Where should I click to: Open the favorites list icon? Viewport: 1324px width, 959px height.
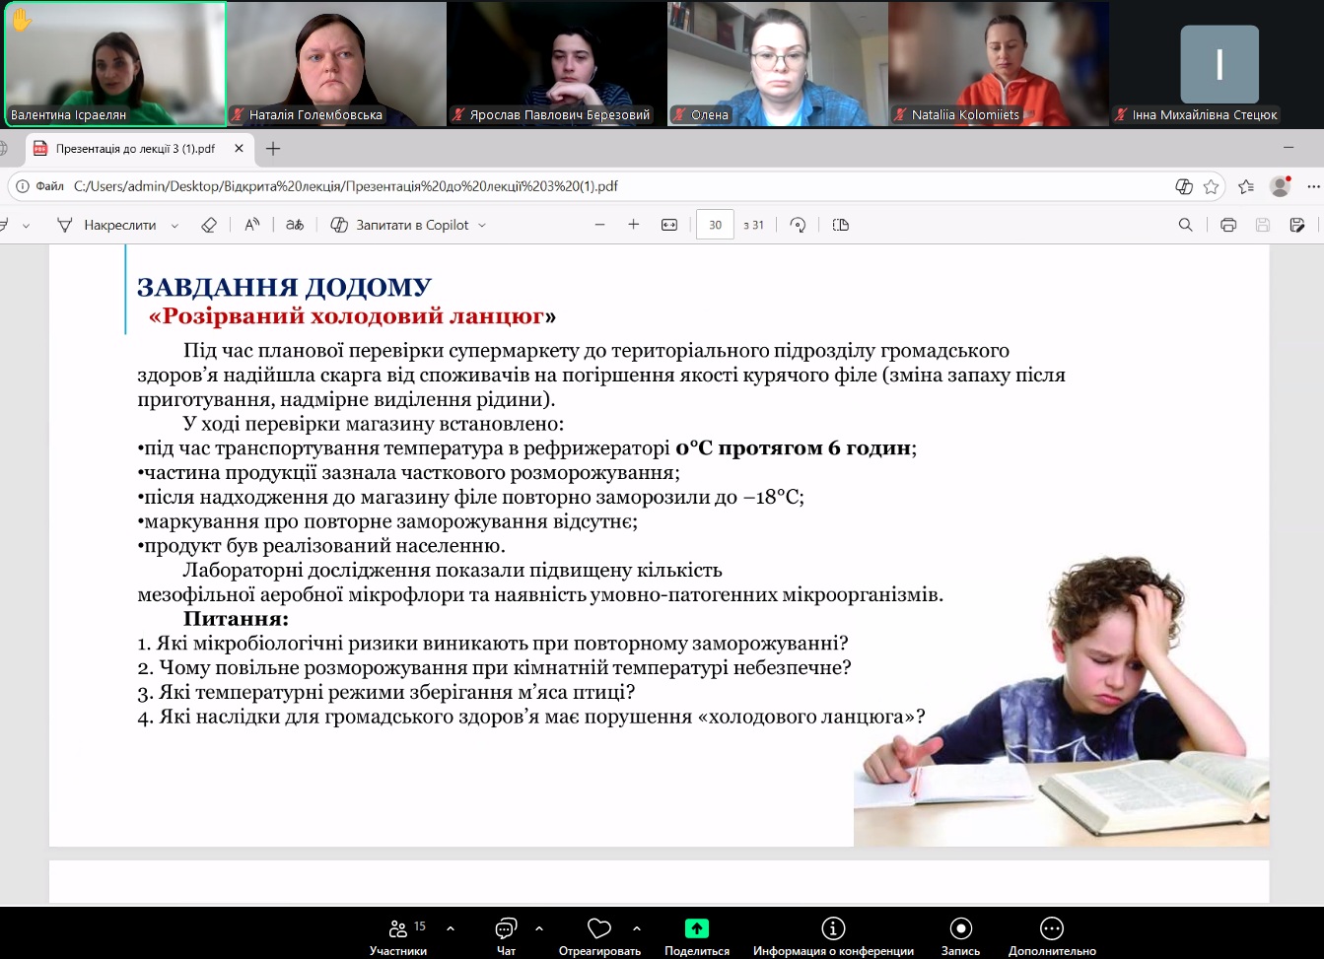pos(1246,186)
